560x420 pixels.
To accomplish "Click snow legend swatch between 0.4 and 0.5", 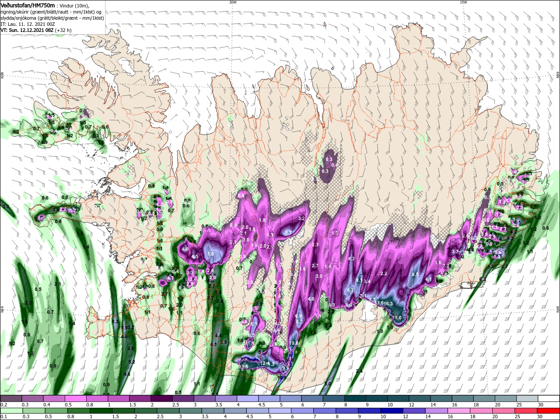I will click(x=54, y=399).
